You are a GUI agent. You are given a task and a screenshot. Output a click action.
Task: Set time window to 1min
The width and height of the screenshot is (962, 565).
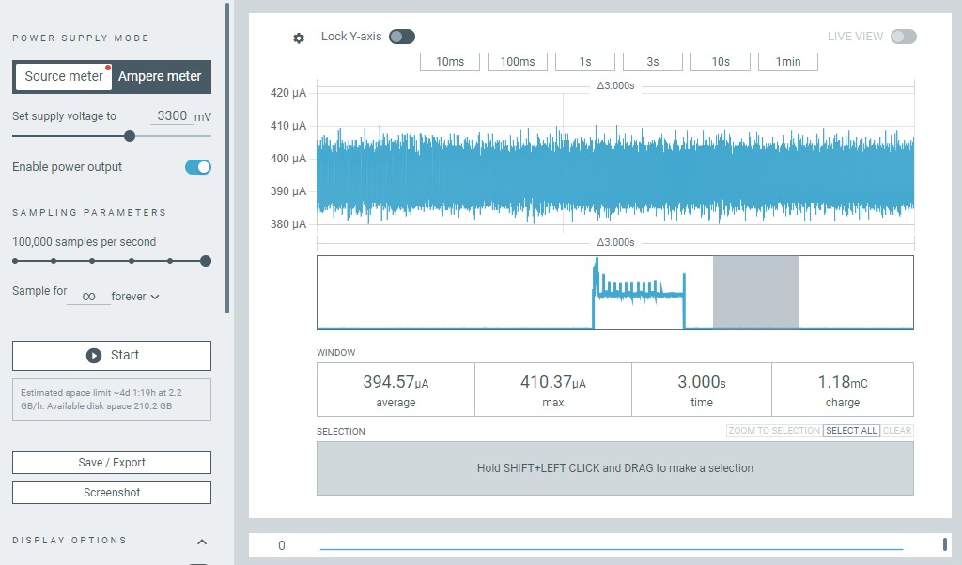788,62
